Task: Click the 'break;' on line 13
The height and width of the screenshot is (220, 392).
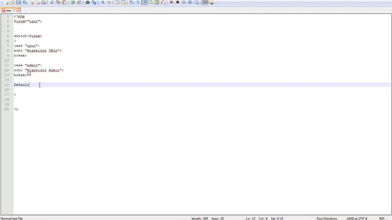Action: (x=20, y=75)
